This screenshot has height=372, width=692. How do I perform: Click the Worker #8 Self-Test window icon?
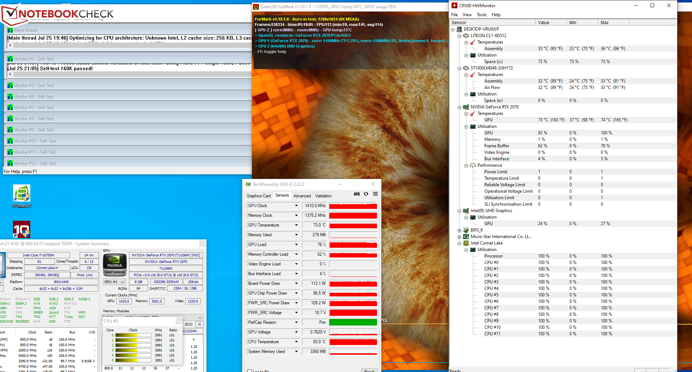click(10, 119)
